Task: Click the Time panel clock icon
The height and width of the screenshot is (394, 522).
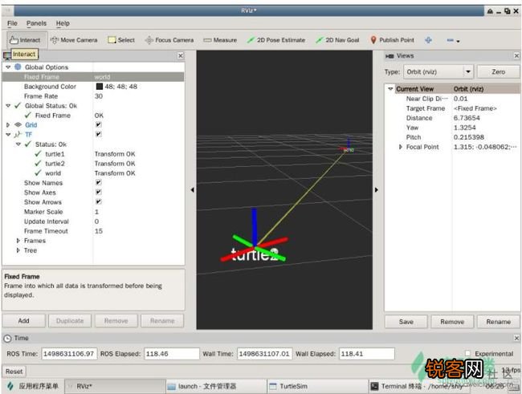Action: coord(7,339)
